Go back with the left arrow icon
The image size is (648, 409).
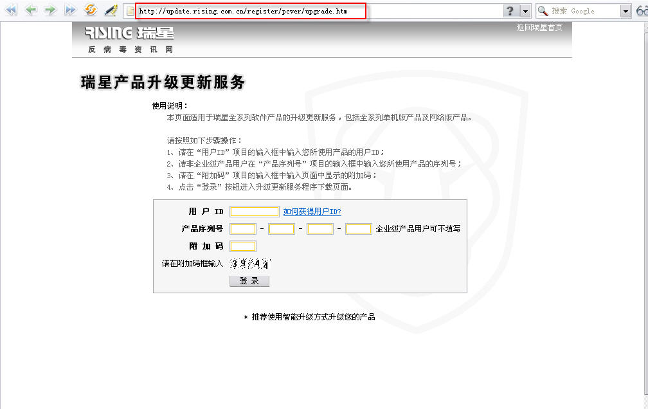tap(31, 10)
